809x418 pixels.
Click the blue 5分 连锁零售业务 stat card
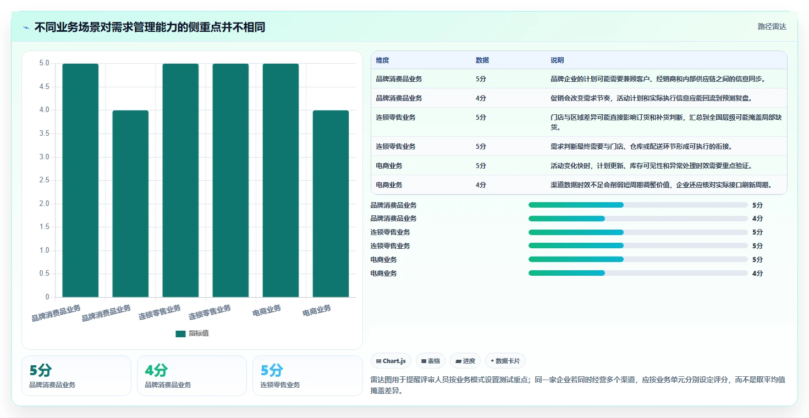307,376
